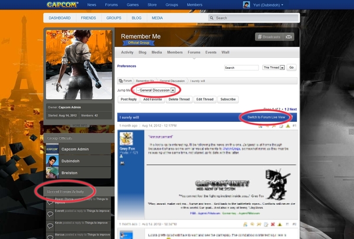The width and height of the screenshot is (354, 239).
Task: Switch to the Members tab of the group
Action: click(x=175, y=52)
